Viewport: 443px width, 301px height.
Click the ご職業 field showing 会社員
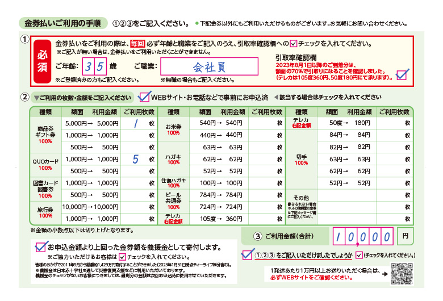tap(210, 66)
